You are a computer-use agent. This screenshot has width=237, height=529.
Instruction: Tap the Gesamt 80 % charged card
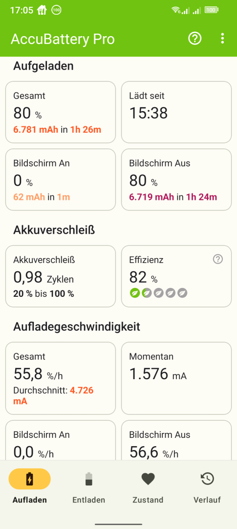click(61, 112)
